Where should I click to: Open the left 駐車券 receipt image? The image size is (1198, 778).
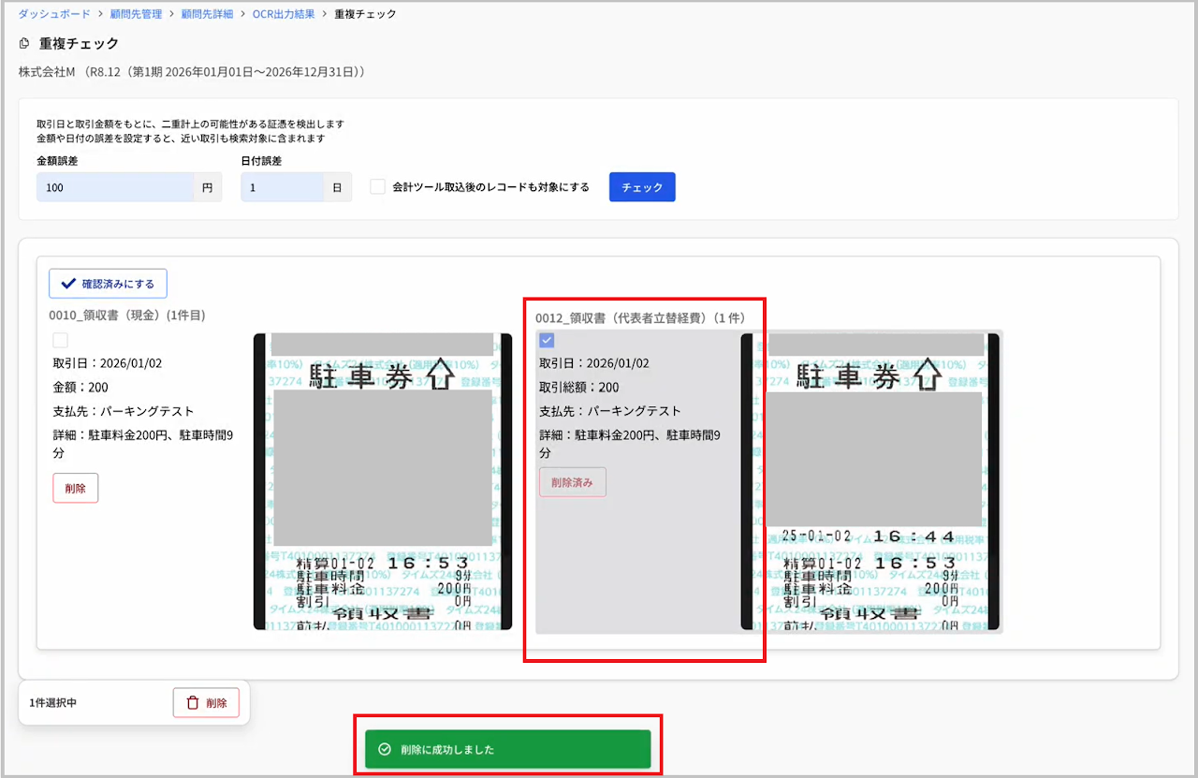[x=383, y=481]
